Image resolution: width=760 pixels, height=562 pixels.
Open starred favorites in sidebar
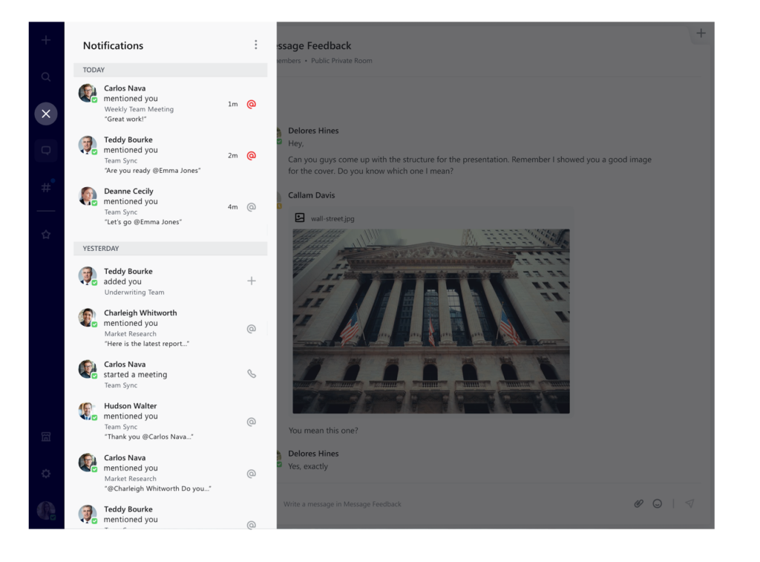pyautogui.click(x=46, y=235)
